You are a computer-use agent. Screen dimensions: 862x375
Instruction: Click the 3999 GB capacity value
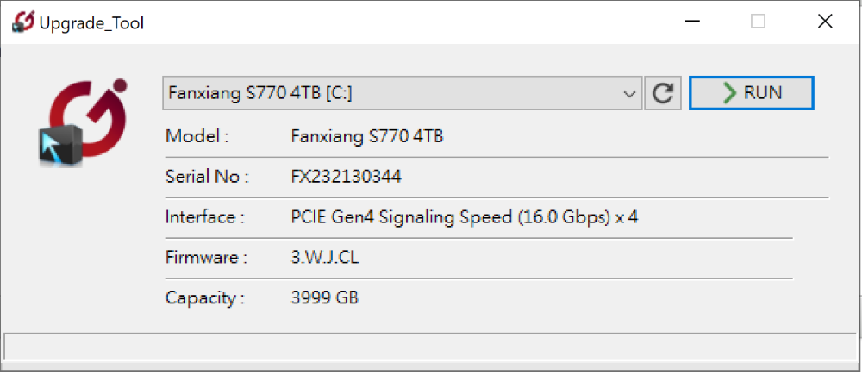[324, 298]
